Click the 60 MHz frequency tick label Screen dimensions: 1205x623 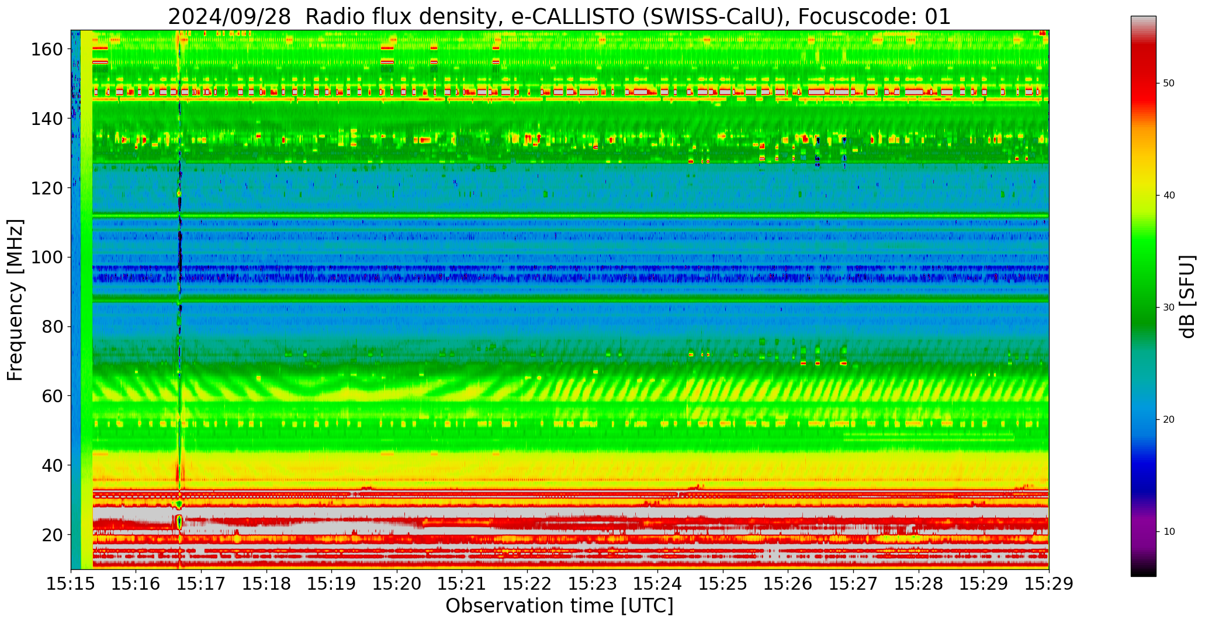(53, 396)
